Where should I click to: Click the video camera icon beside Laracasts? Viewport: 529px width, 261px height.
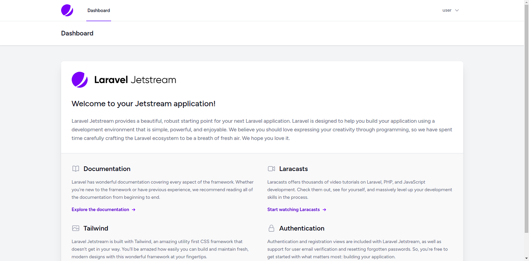(x=272, y=168)
